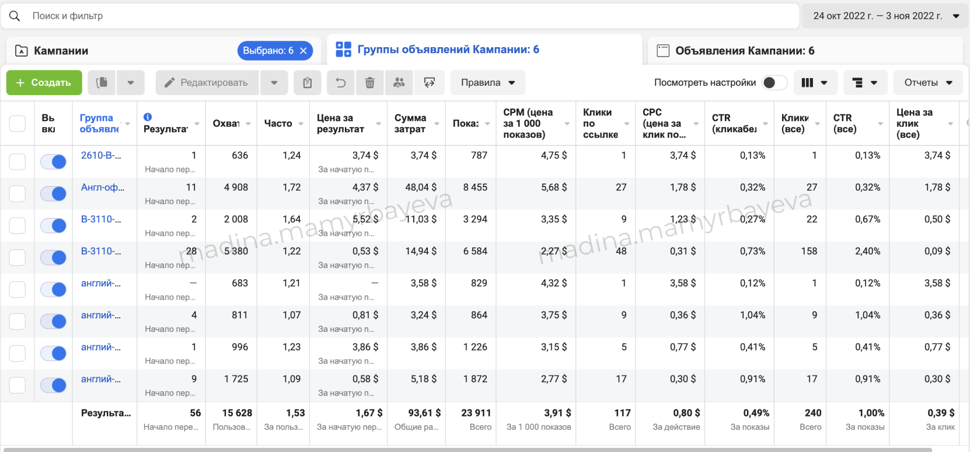This screenshot has width=970, height=452.
Task: Click the duplicate ad set icon
Action: (102, 83)
